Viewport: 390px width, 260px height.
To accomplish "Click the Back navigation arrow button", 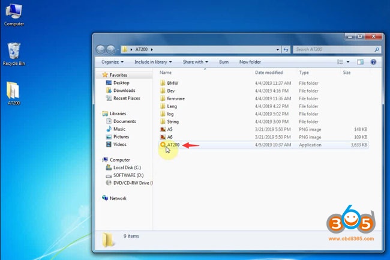I will click(x=101, y=49).
